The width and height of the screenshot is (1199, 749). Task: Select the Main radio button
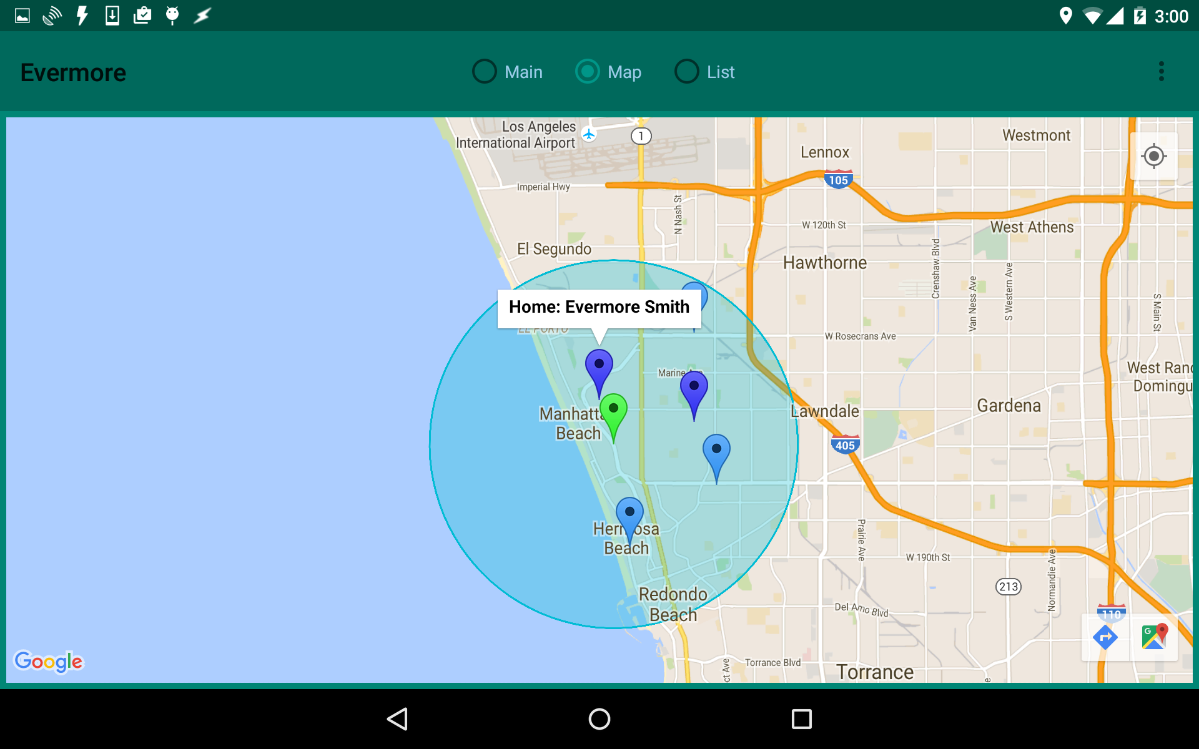pyautogui.click(x=485, y=72)
